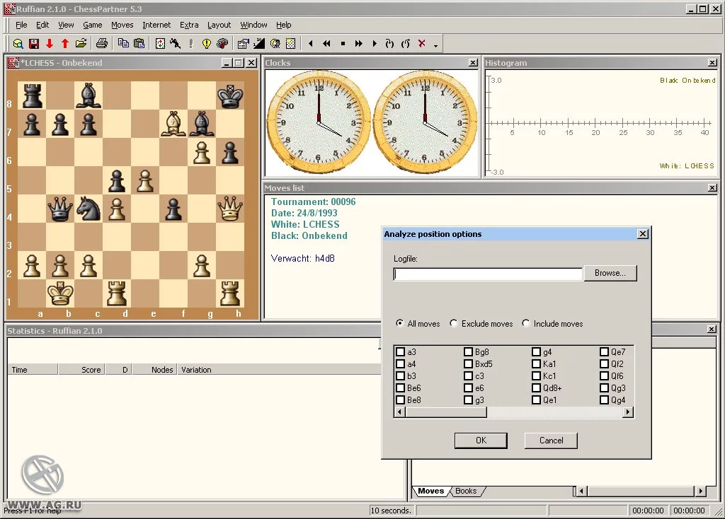
Task: Switch to the Books tab
Action: (x=466, y=491)
